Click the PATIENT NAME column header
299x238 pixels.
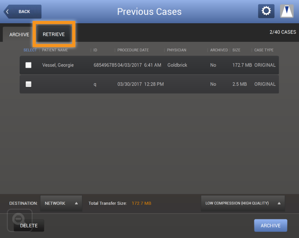pyautogui.click(x=55, y=50)
